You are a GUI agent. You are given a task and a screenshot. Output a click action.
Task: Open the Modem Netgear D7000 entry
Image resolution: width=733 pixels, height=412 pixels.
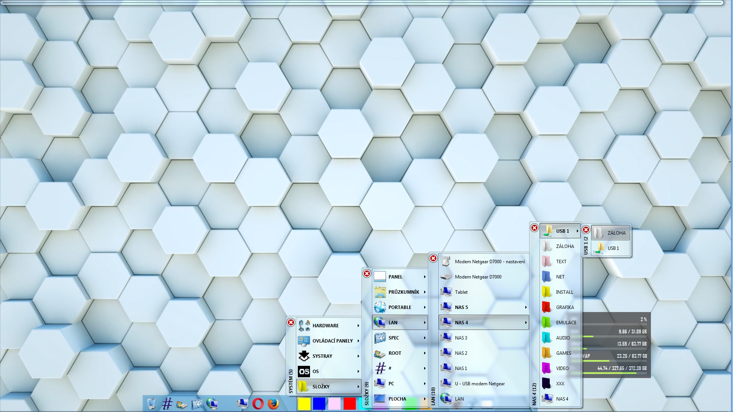tap(484, 277)
